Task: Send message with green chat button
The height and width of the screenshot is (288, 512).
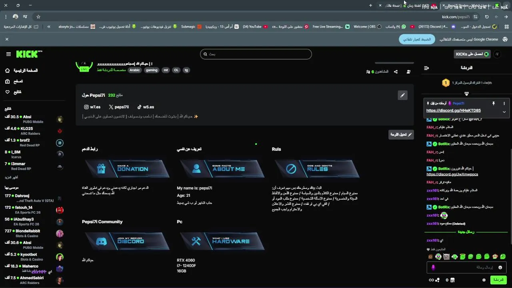Action: 498,280
